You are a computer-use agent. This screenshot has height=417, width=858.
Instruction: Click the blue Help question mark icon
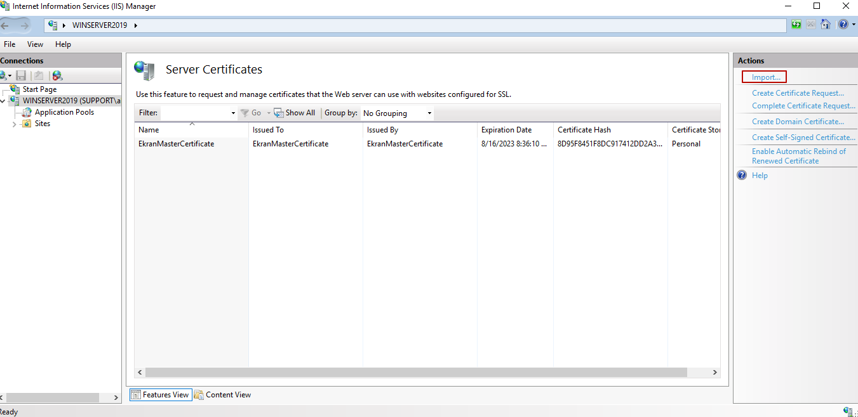coord(843,24)
